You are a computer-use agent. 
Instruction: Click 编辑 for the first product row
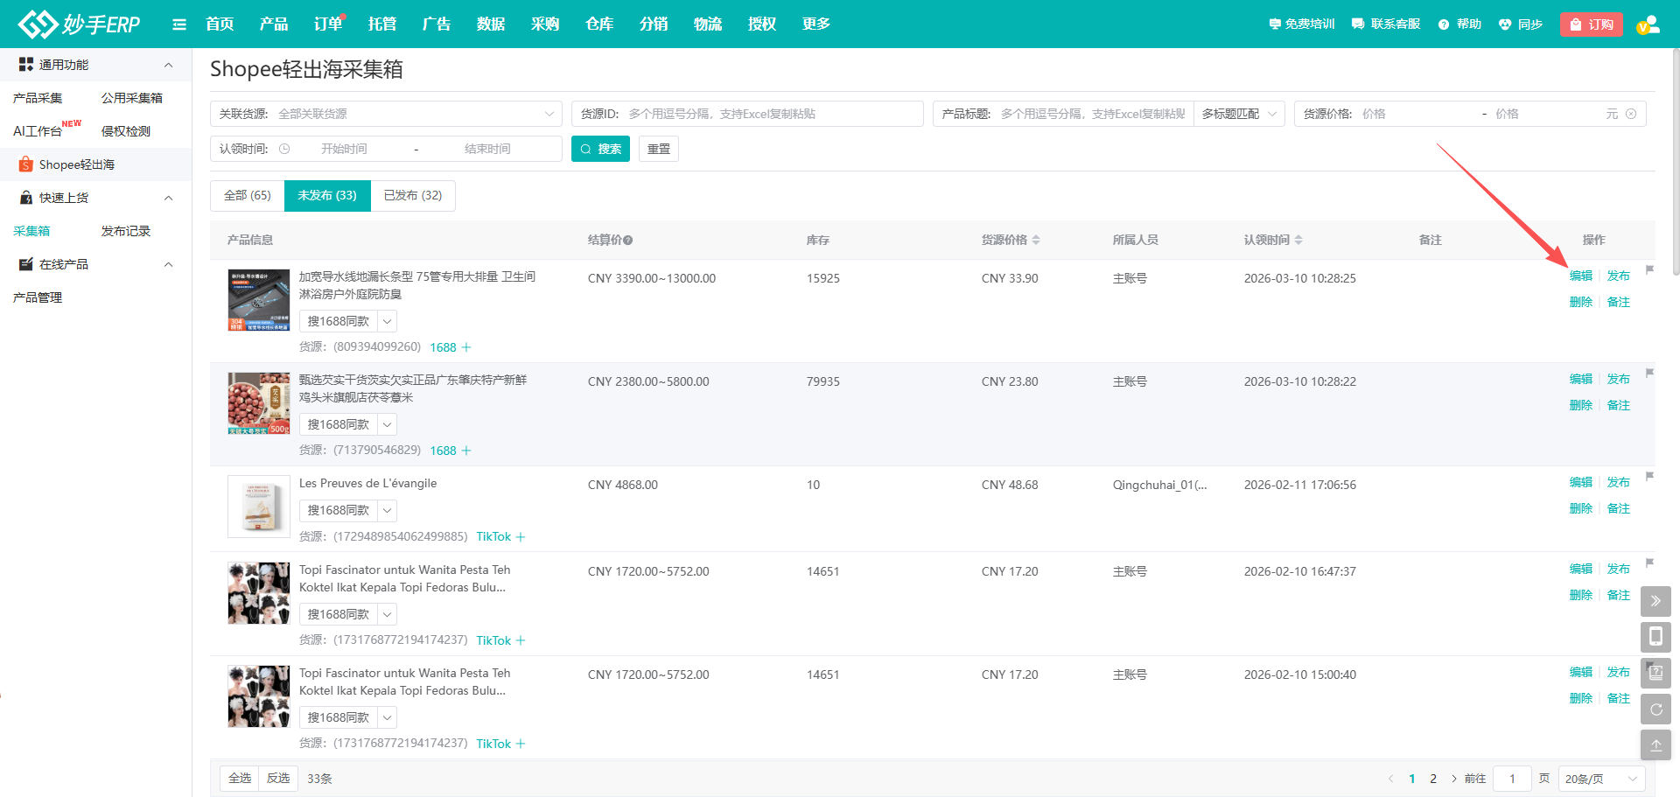[1580, 276]
